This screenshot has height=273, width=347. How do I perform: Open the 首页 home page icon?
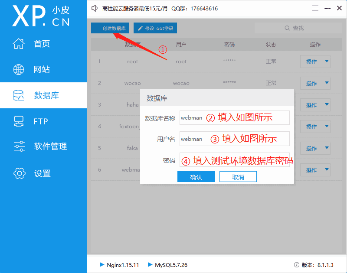coord(19,43)
